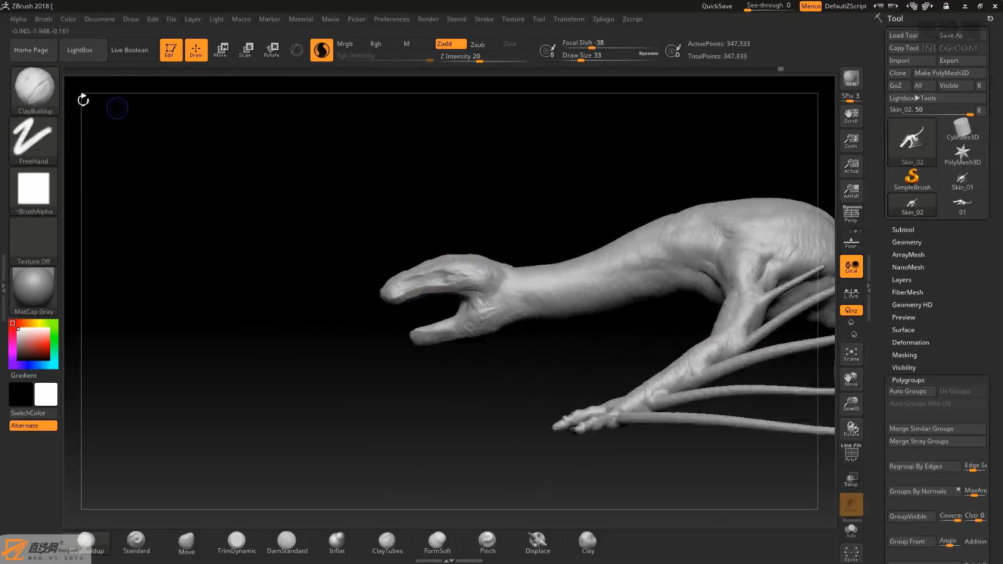
Task: Toggle the Floor grid icon
Action: point(851,242)
